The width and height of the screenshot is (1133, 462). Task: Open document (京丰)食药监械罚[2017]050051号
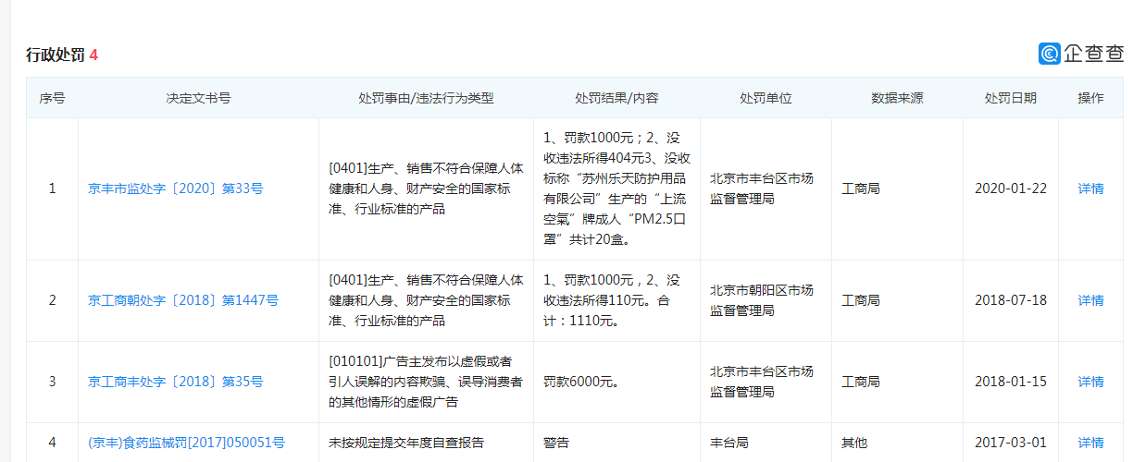[186, 443]
